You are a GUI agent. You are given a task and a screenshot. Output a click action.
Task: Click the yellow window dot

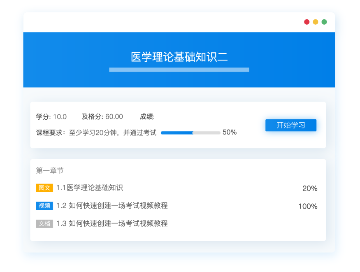tap(316, 22)
